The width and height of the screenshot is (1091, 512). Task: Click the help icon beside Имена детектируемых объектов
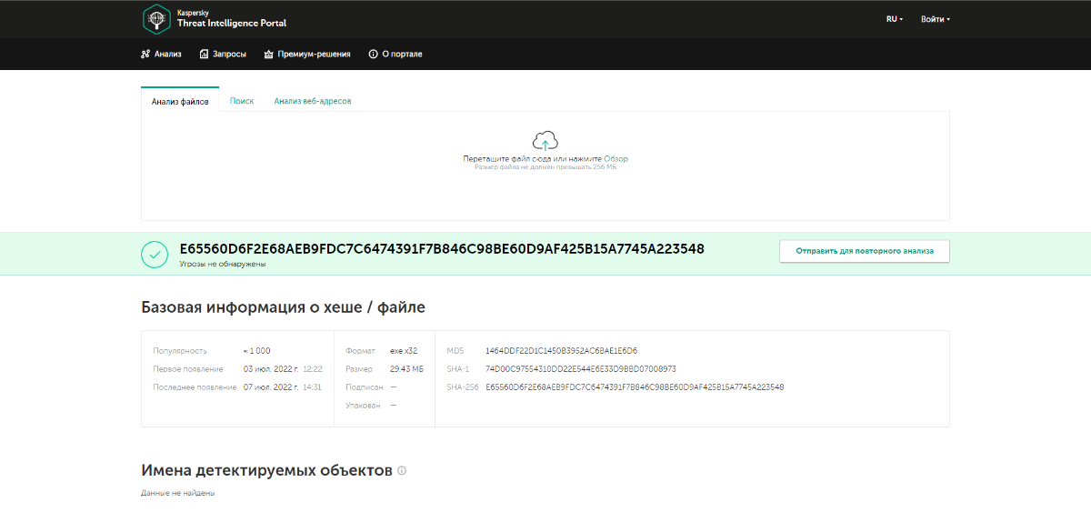402,471
